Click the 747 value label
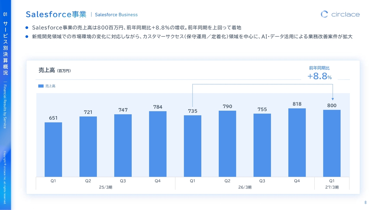This screenshot has width=374, height=210. pos(123,110)
